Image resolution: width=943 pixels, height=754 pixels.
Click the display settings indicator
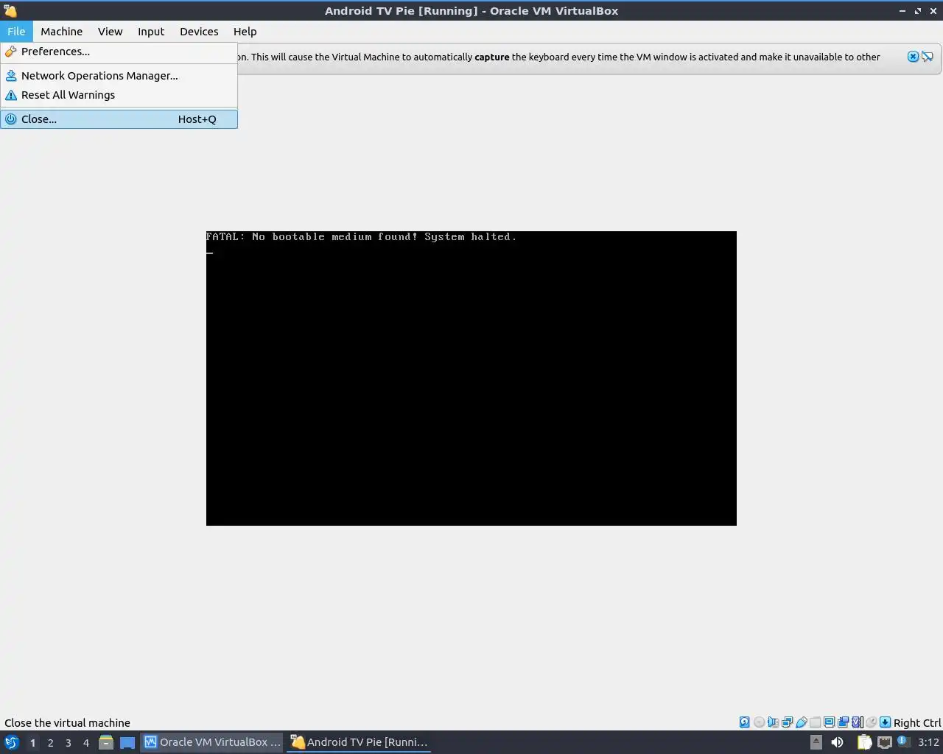[x=829, y=722]
